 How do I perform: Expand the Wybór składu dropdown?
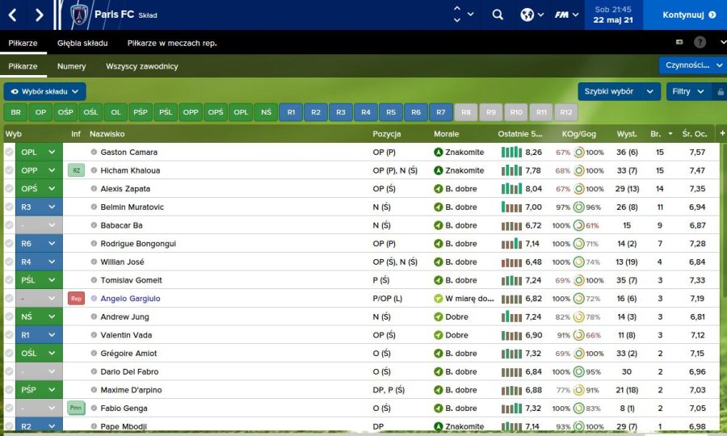point(45,92)
